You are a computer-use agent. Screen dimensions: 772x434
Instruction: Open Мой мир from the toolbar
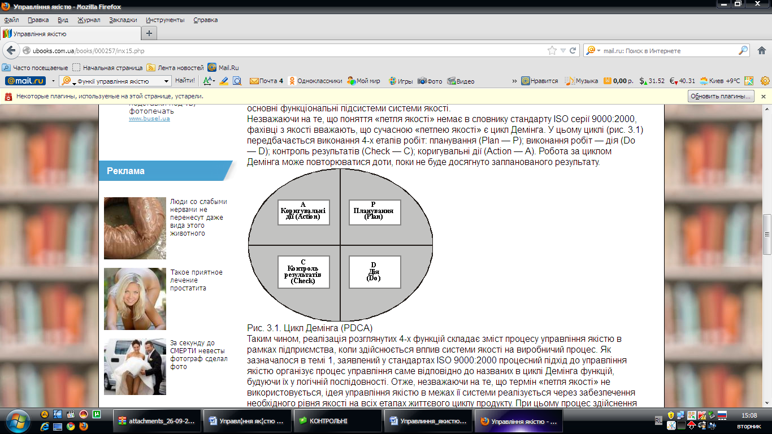click(364, 81)
